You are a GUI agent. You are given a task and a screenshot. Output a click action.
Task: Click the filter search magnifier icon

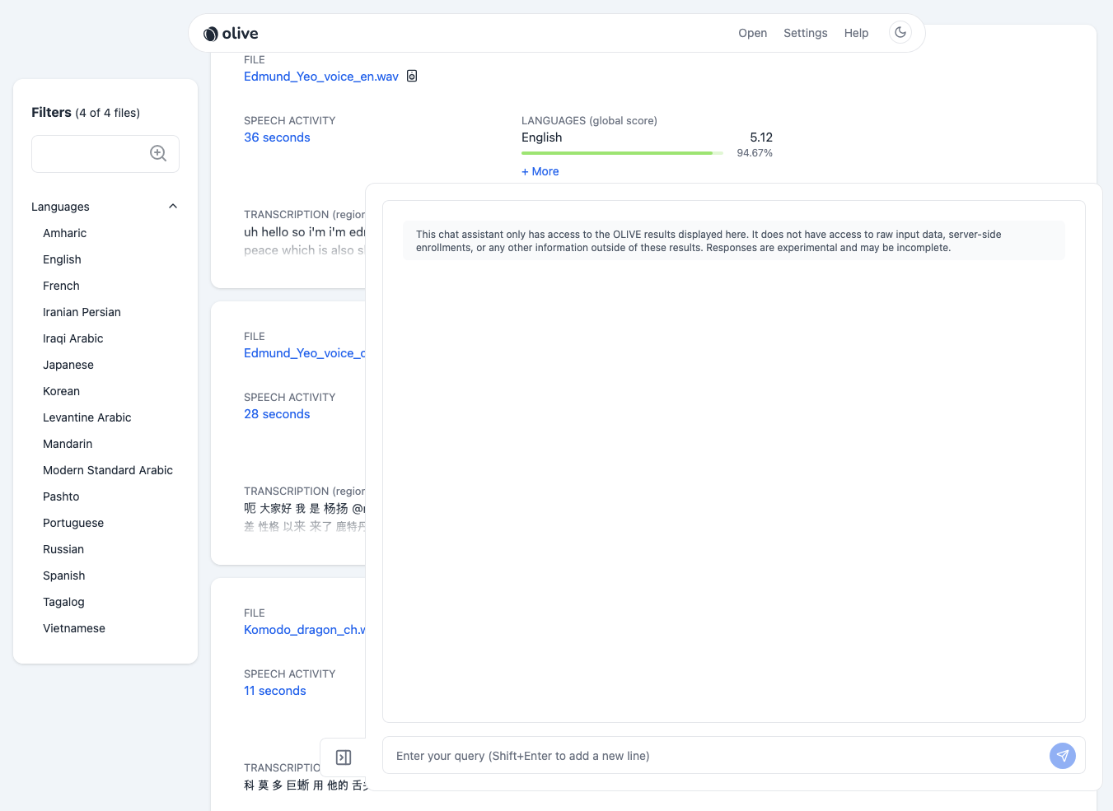click(158, 153)
